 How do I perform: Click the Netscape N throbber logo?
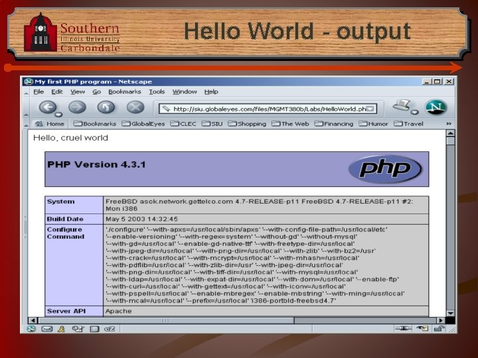click(436, 107)
